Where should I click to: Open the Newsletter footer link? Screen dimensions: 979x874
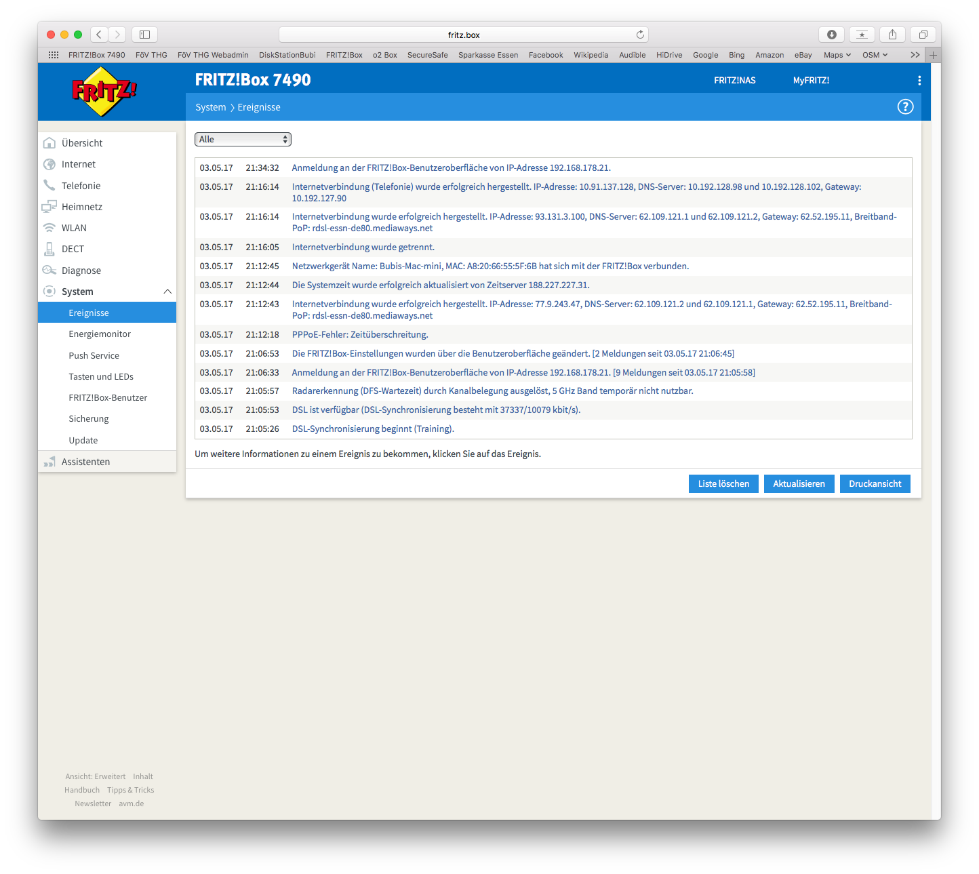[93, 803]
